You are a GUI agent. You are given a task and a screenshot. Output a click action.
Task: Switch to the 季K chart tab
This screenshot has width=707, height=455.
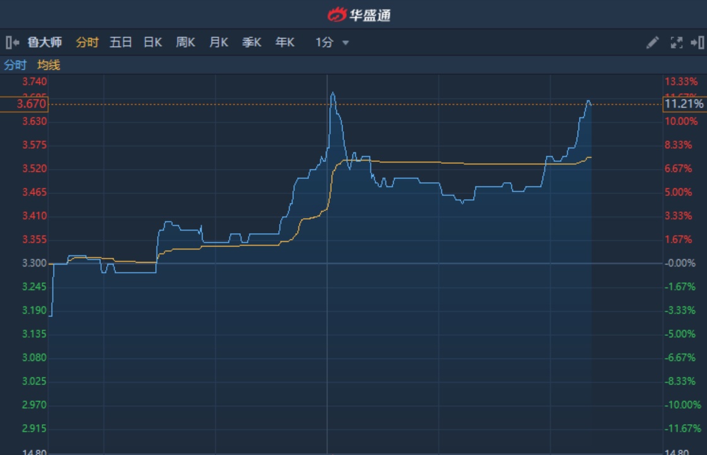click(252, 42)
